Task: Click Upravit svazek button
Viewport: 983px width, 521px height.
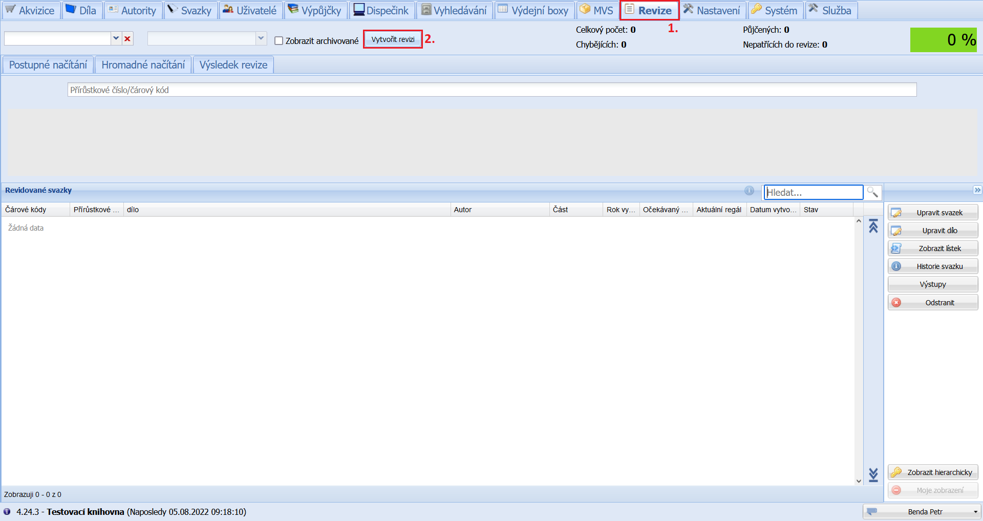Action: [933, 213]
